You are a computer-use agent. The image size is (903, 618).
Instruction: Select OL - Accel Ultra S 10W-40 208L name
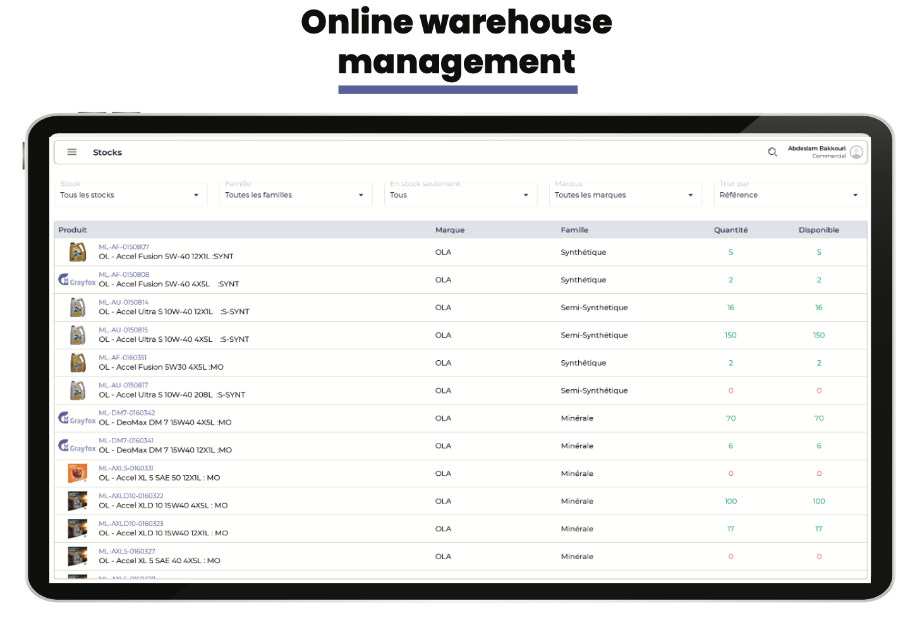coord(172,395)
